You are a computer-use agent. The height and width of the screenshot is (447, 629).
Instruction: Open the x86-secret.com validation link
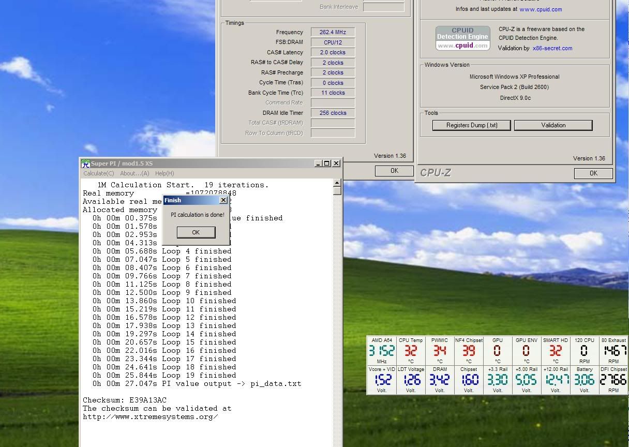point(552,48)
